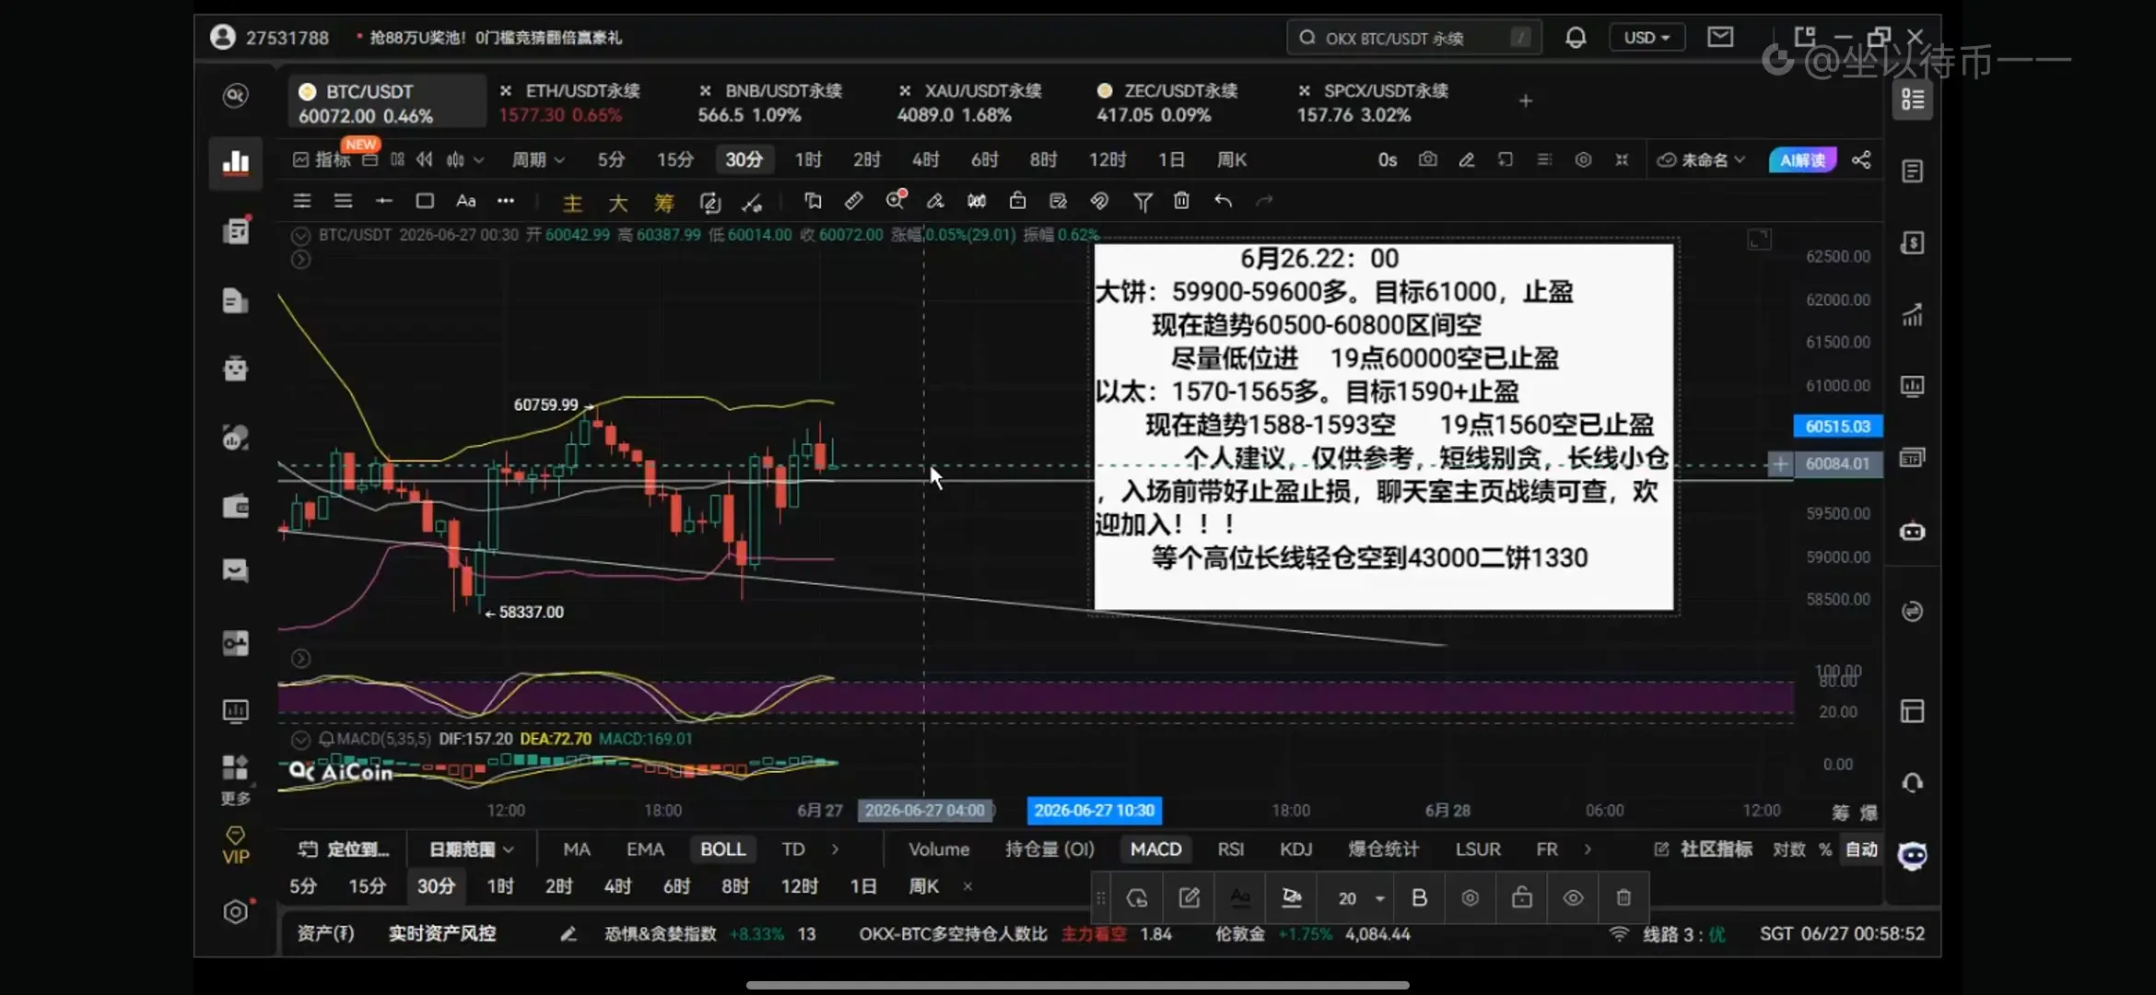The width and height of the screenshot is (2156, 995).
Task: Click the padlock lock-drawings icon
Action: click(x=1017, y=201)
